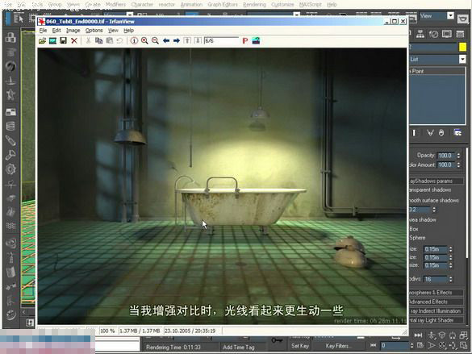Click the subdivs field showing 16
This screenshot has width=472, height=354.
(436, 279)
